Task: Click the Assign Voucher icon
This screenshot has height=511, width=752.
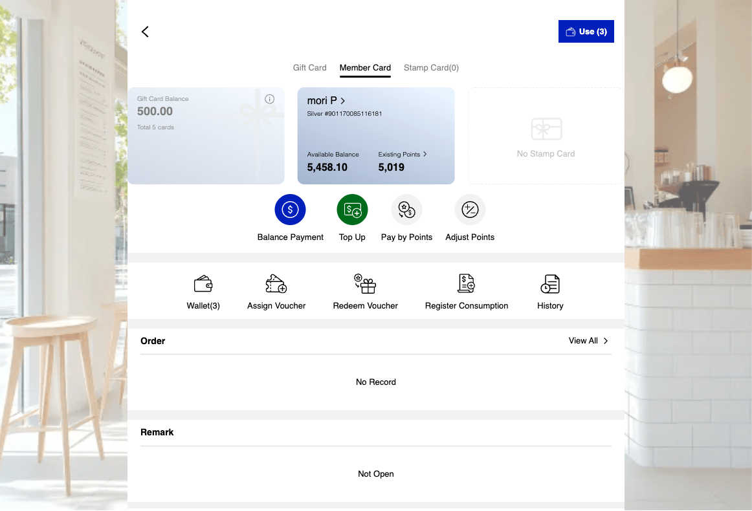Action: [x=276, y=284]
